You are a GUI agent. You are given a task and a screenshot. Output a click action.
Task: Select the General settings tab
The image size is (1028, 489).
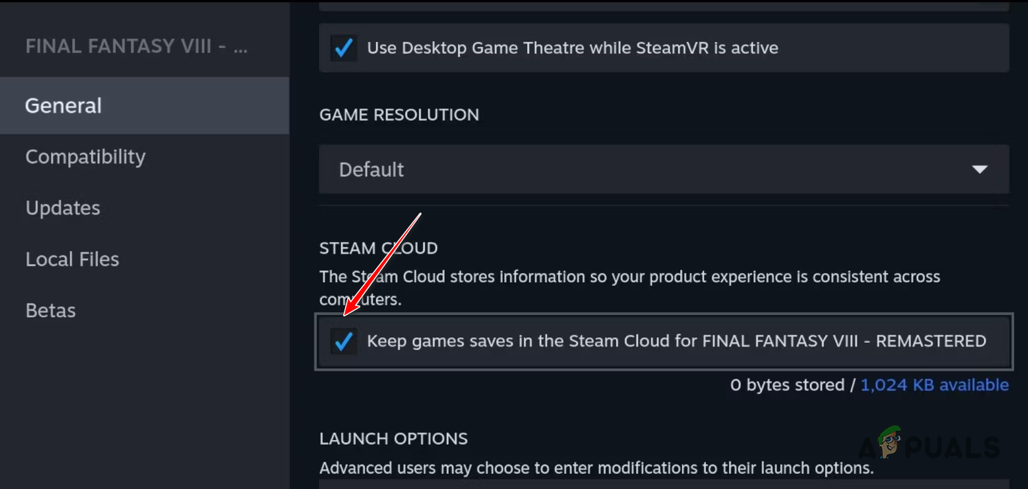(x=63, y=105)
